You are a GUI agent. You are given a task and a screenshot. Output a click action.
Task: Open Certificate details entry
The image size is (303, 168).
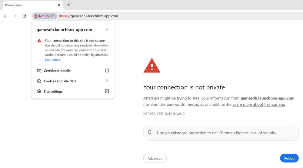pyautogui.click(x=57, y=71)
